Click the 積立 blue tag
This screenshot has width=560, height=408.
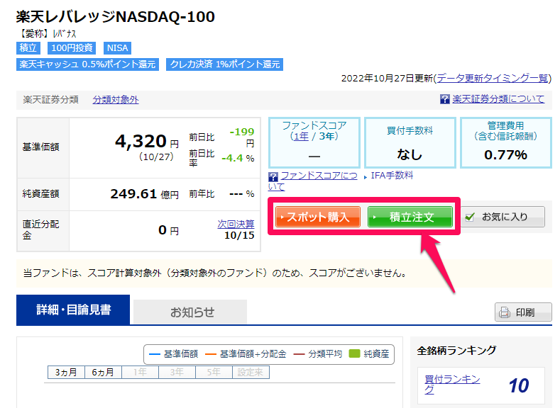tap(28, 47)
